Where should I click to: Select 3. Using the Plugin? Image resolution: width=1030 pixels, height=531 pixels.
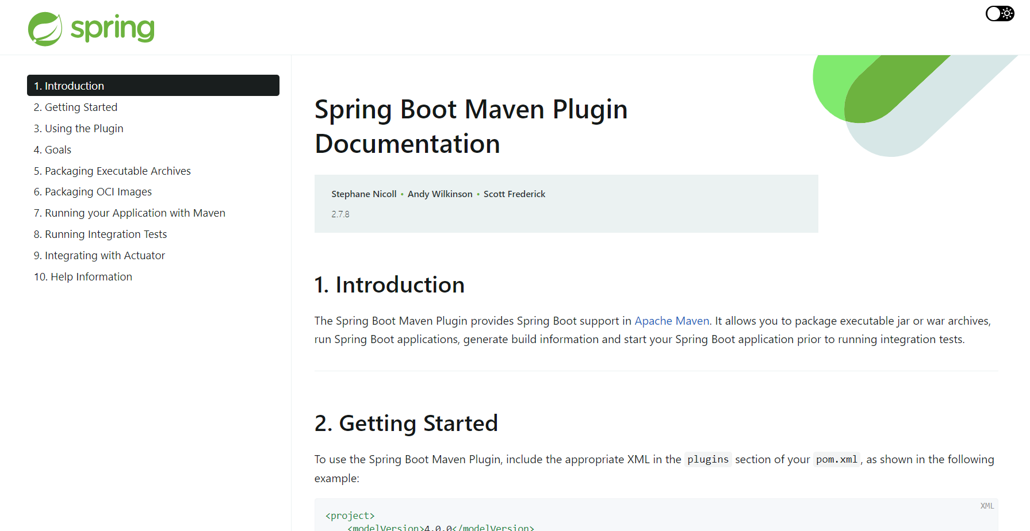coord(78,128)
